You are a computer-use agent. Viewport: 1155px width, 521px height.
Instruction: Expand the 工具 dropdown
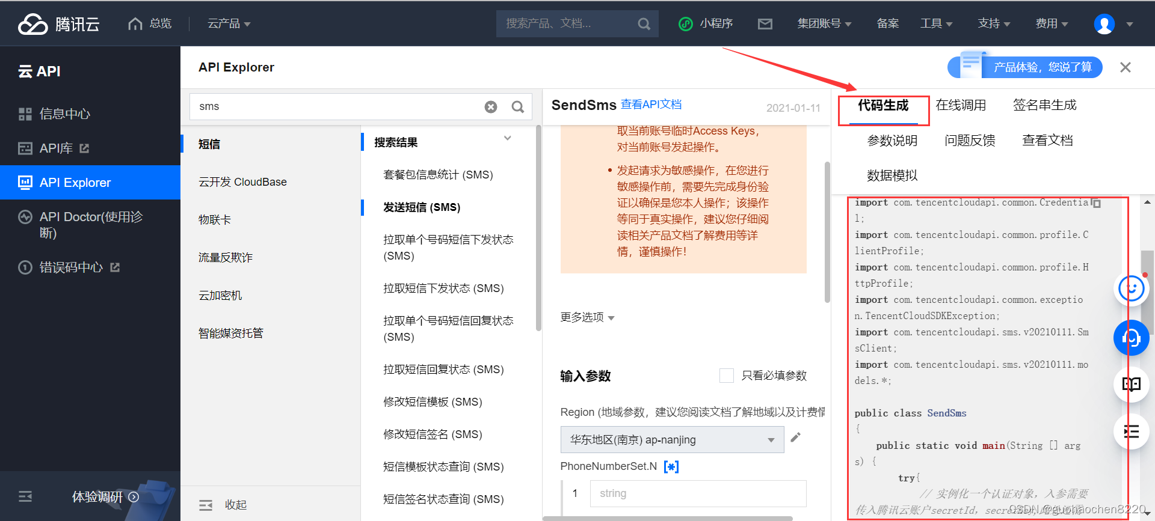coord(937,23)
